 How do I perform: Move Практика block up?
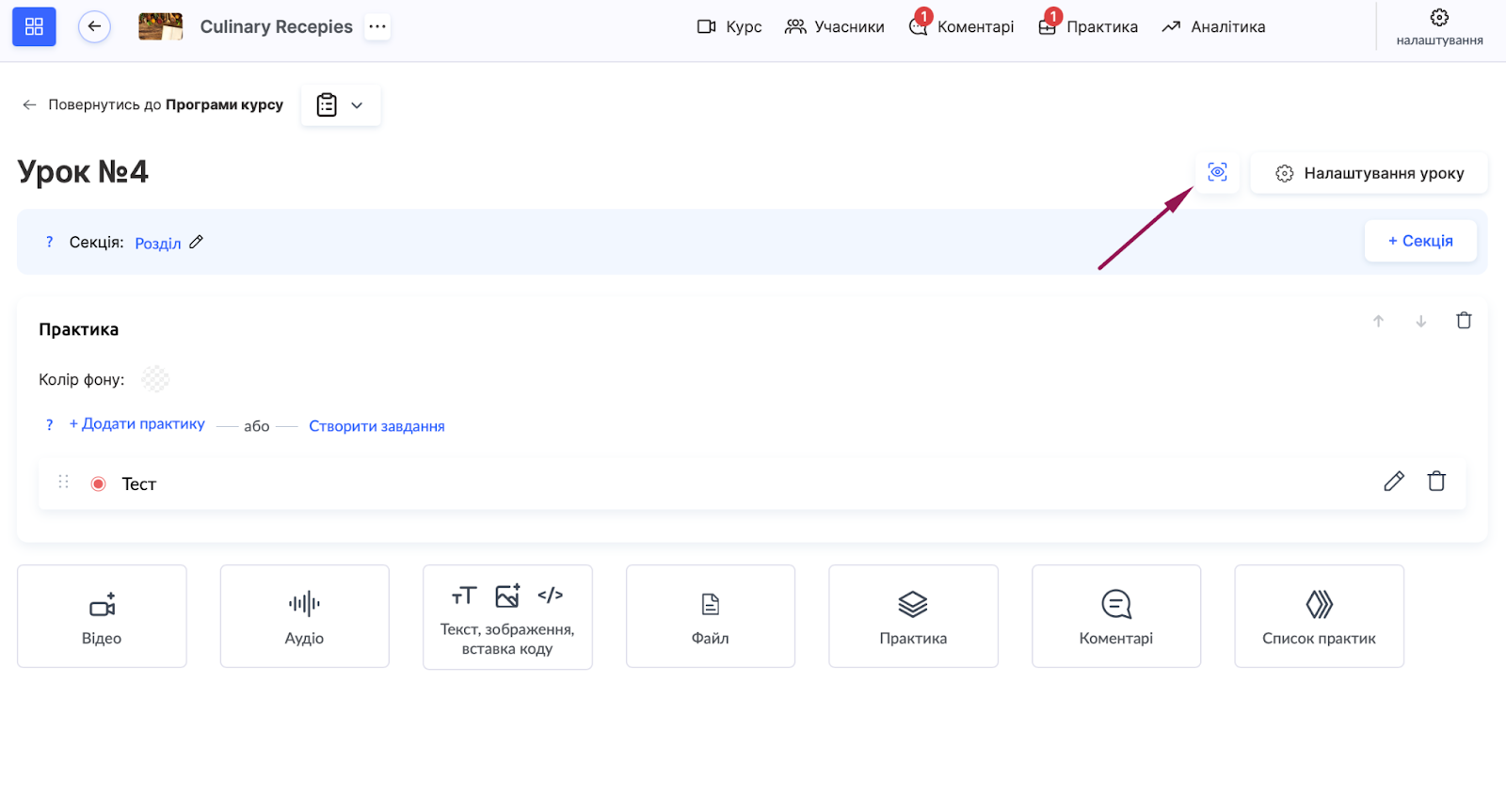pos(1378,321)
